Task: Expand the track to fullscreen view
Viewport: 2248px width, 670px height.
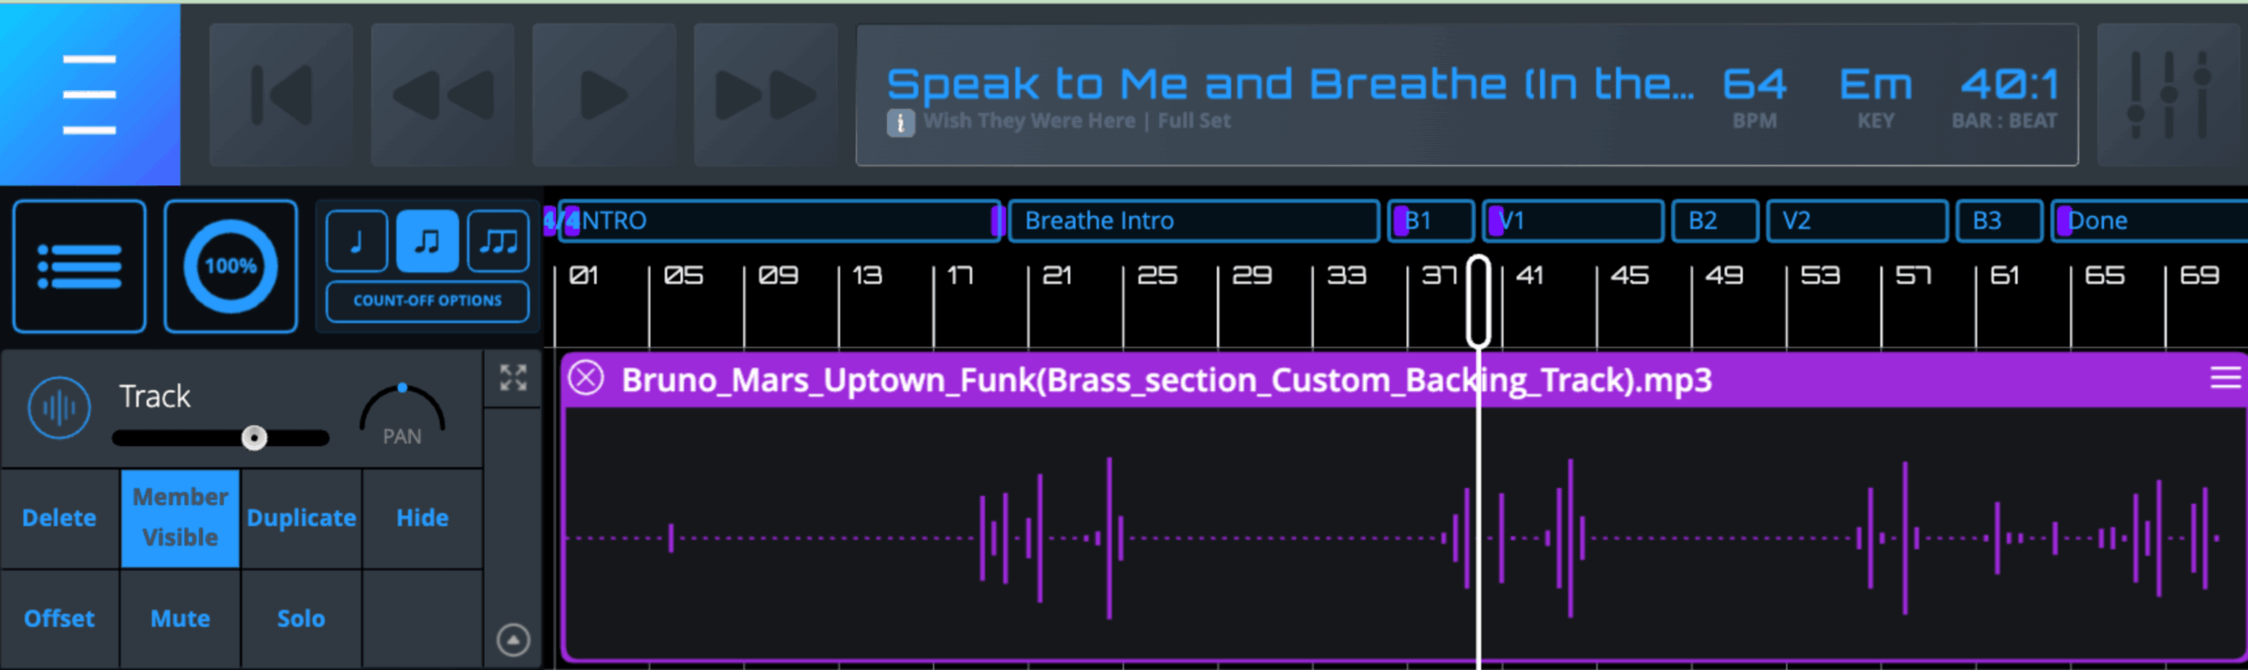Action: 513,377
